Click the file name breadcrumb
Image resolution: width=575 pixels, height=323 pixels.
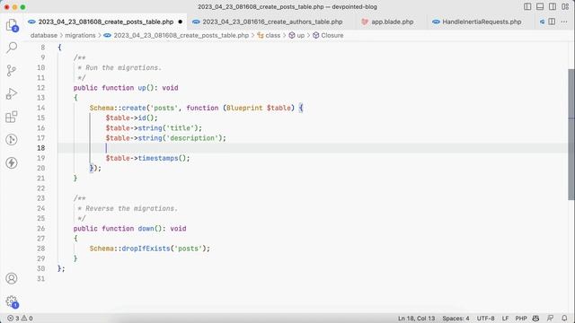point(181,35)
